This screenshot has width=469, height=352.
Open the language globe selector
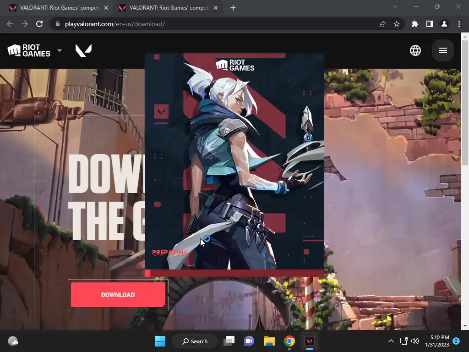click(415, 50)
